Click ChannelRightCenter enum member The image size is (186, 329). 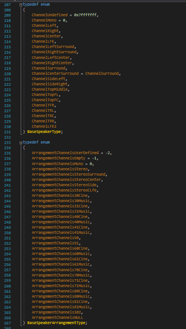(x=52, y=63)
